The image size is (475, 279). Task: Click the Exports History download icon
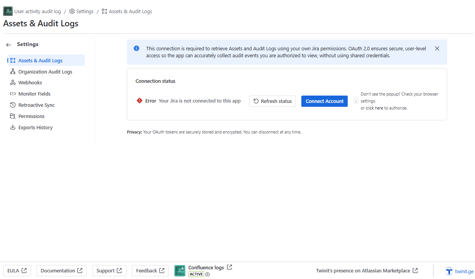[13, 128]
